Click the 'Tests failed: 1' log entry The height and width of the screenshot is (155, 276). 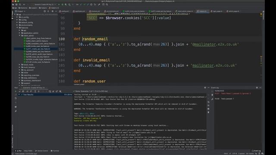coord(236,93)
